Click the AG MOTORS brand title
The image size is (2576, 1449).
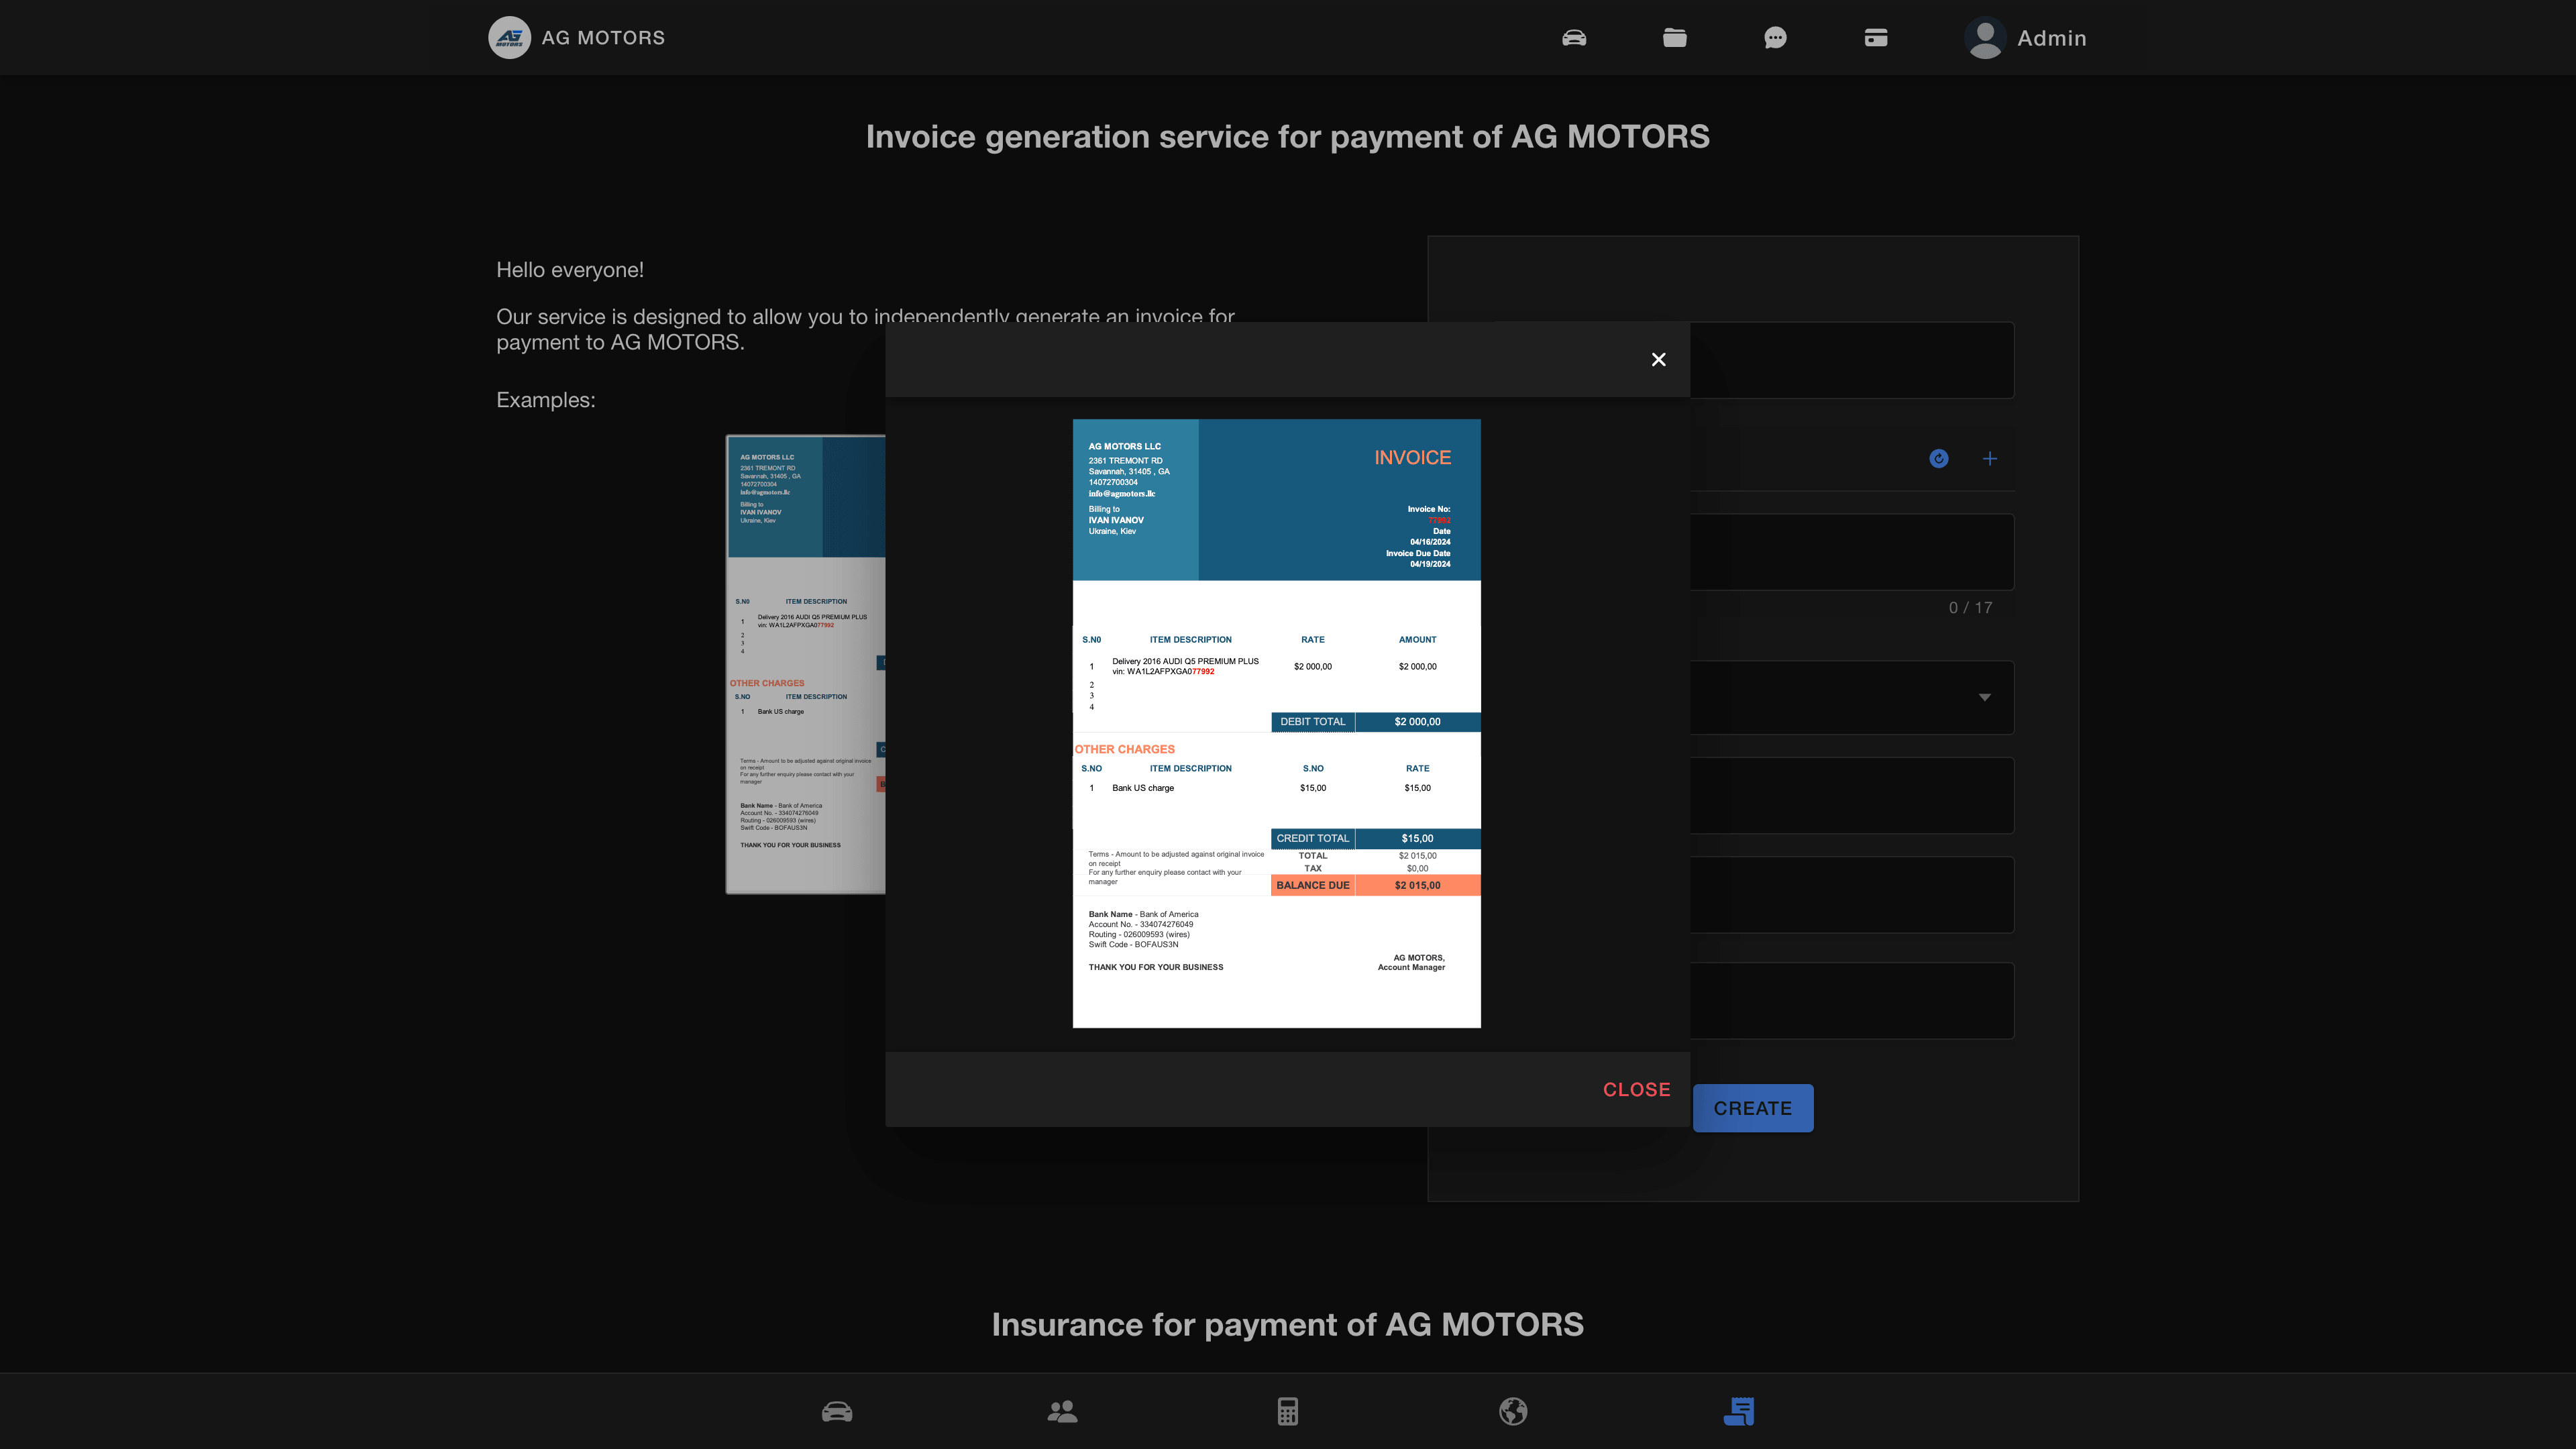(x=603, y=38)
